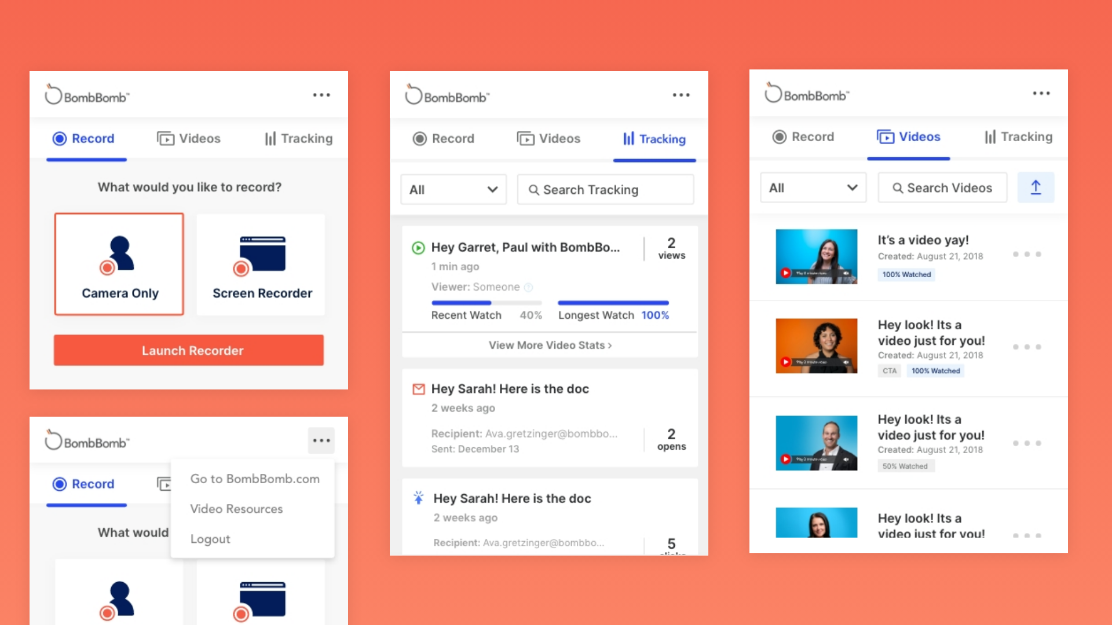Image resolution: width=1112 pixels, height=625 pixels.
Task: Open three-dot menu in Search Tracking panel header
Action: point(681,95)
